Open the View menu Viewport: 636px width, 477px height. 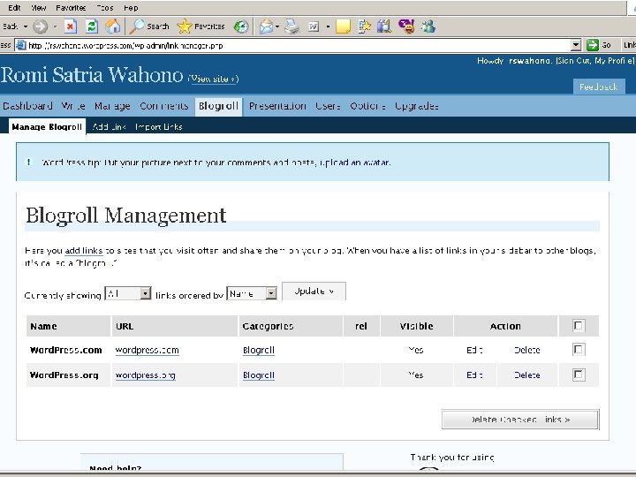pos(39,8)
